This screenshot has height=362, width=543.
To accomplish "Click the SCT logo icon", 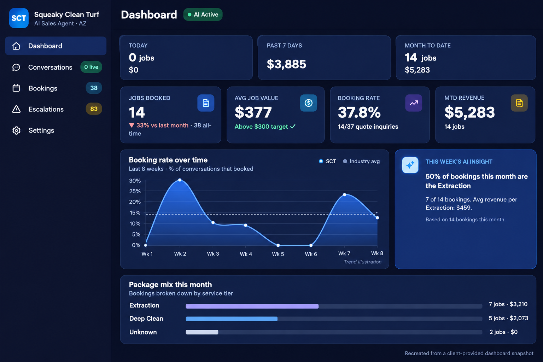I will [x=19, y=18].
